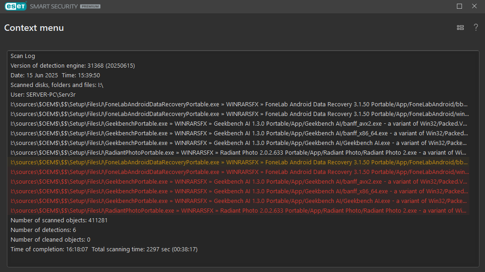
Task: Select white 'Geekbench AI.exe' log row
Action: point(239,143)
